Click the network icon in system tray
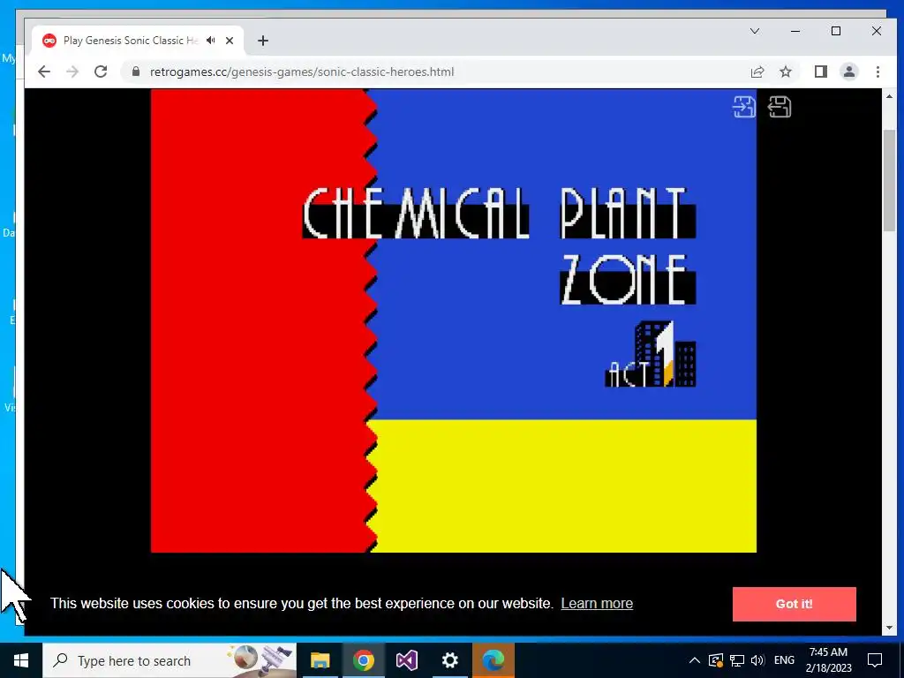 (x=737, y=660)
